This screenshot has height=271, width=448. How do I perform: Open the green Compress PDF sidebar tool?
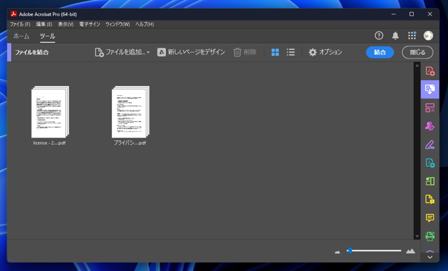tap(430, 181)
